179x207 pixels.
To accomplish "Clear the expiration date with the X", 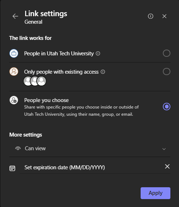I will [x=167, y=166].
